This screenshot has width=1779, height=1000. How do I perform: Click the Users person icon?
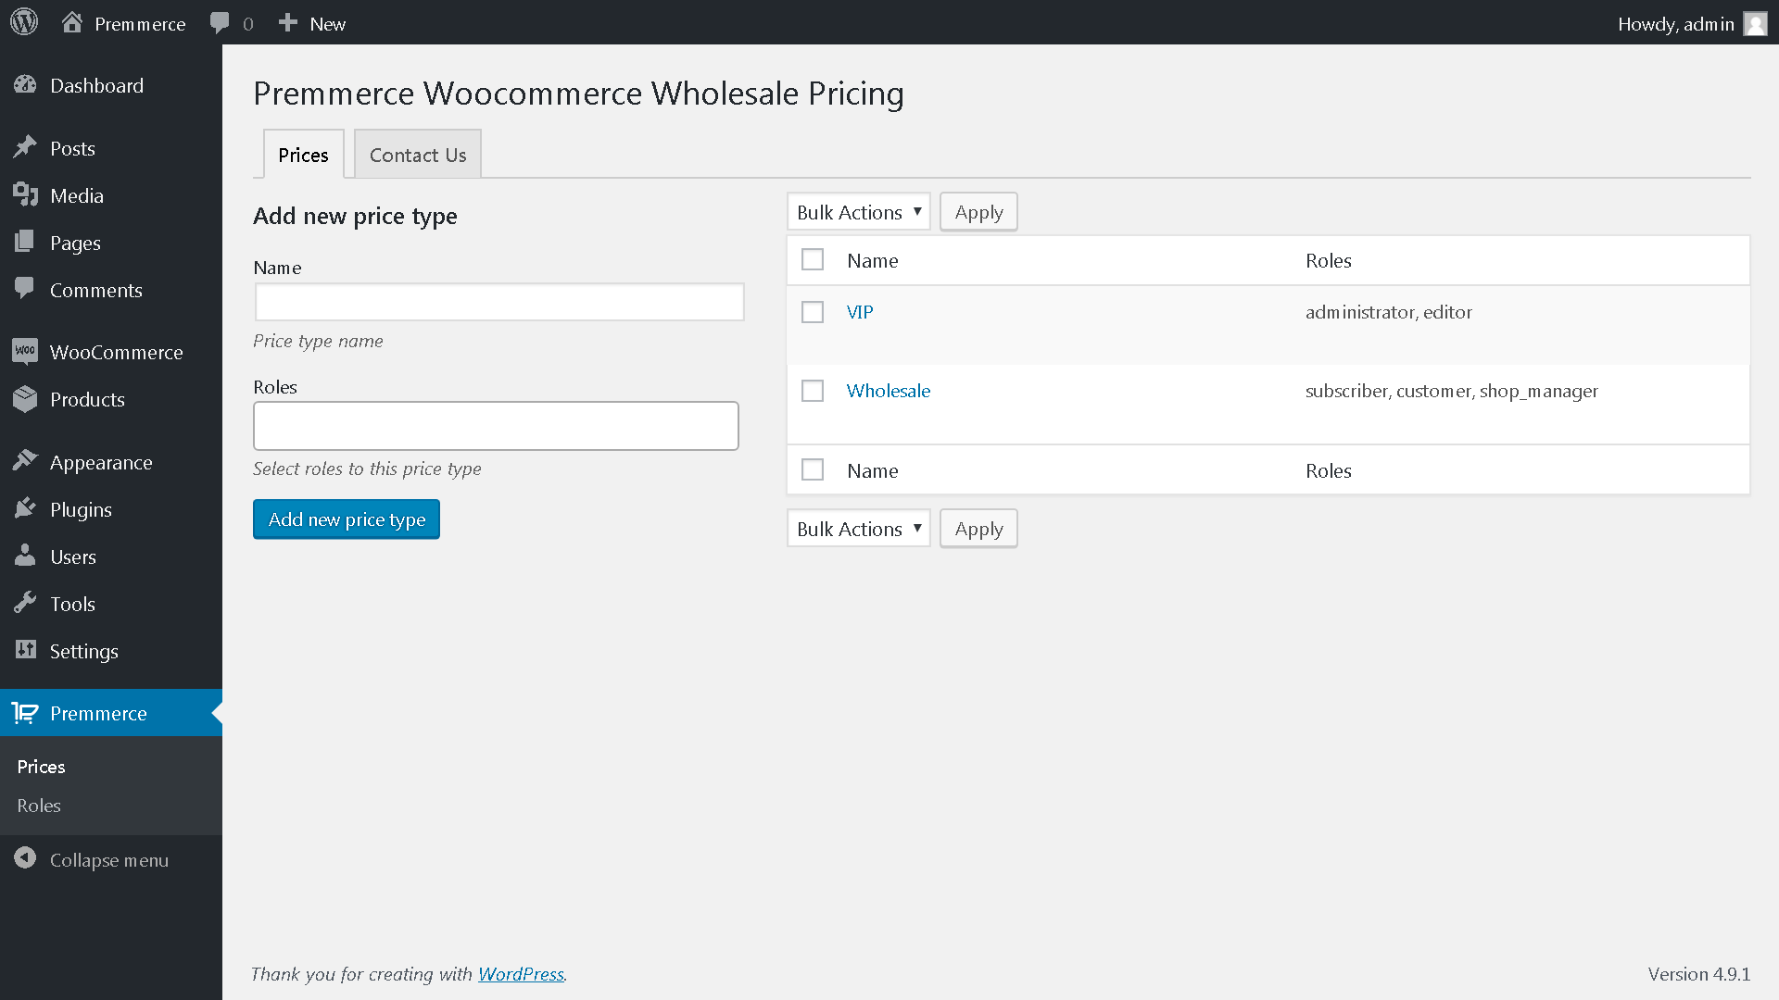[25, 556]
